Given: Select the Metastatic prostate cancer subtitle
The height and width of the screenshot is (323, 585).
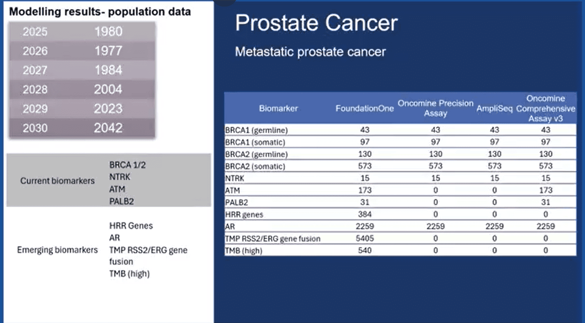Looking at the screenshot, I should pos(310,52).
